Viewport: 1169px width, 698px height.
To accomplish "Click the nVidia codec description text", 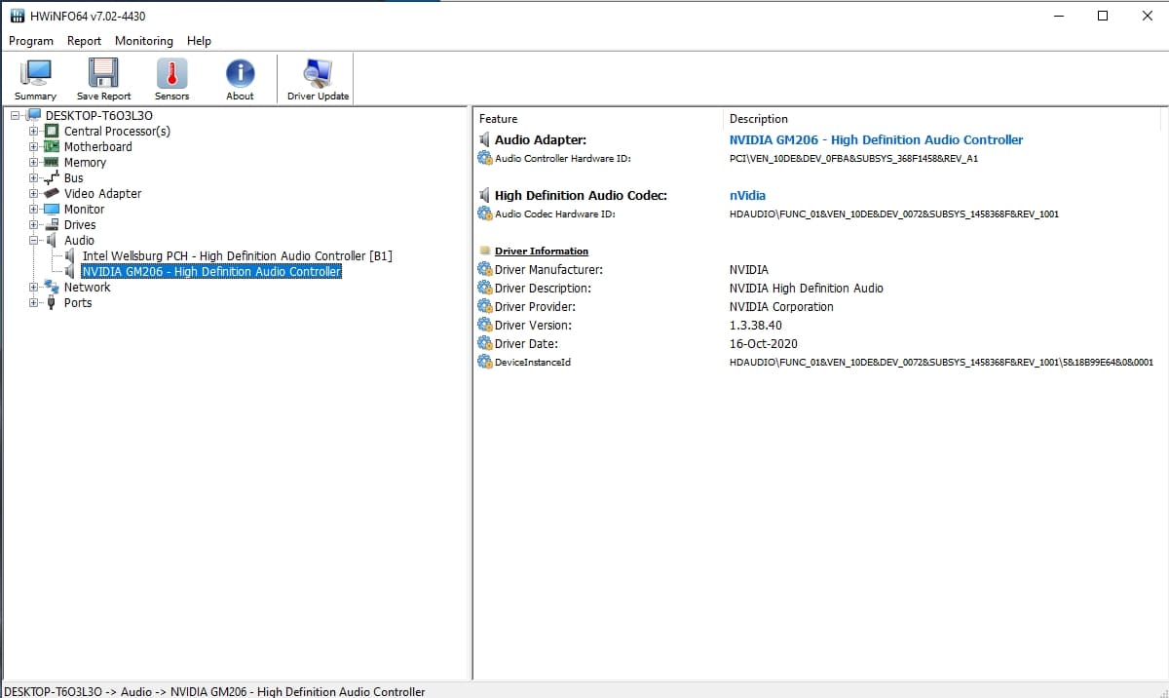I will click(747, 195).
